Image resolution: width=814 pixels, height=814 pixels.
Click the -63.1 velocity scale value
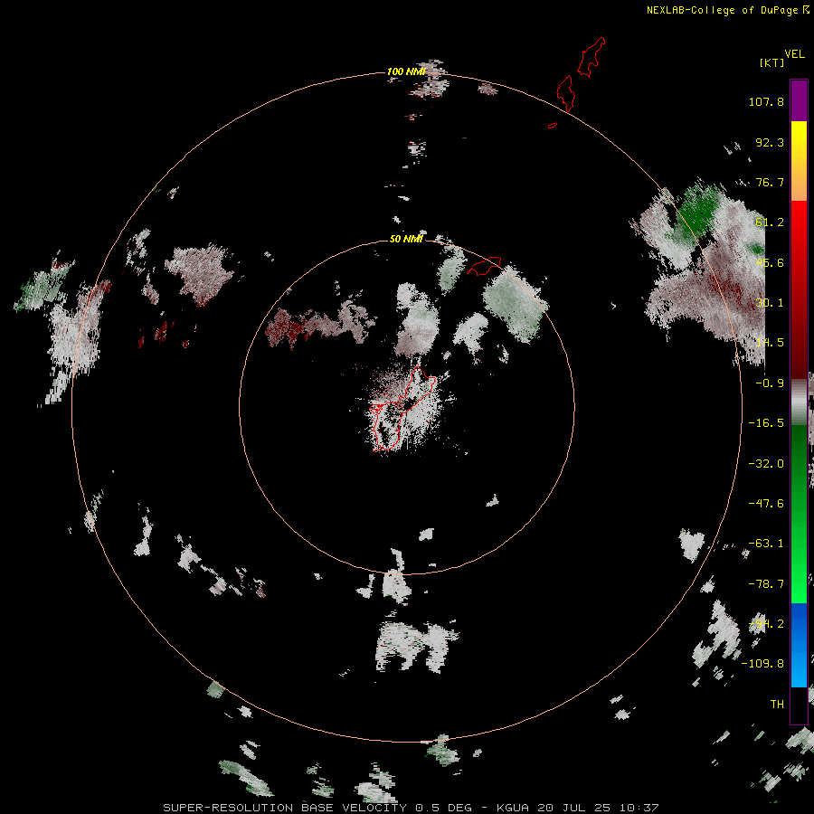766,544
